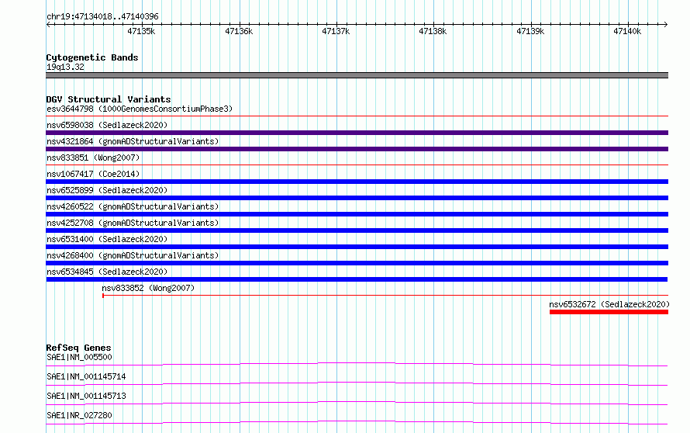Click the blue bar under nsv6534845
The height and width of the screenshot is (433, 690).
click(357, 279)
